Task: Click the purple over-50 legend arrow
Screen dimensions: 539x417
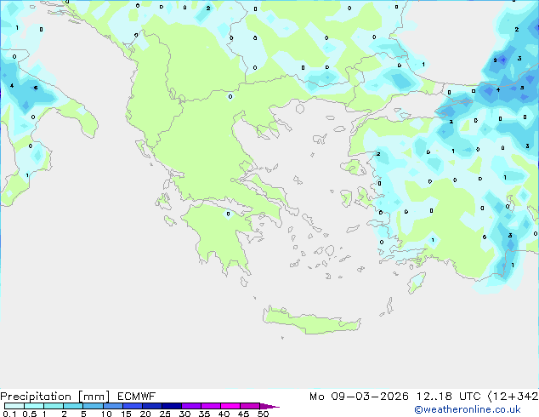Action: point(269,406)
